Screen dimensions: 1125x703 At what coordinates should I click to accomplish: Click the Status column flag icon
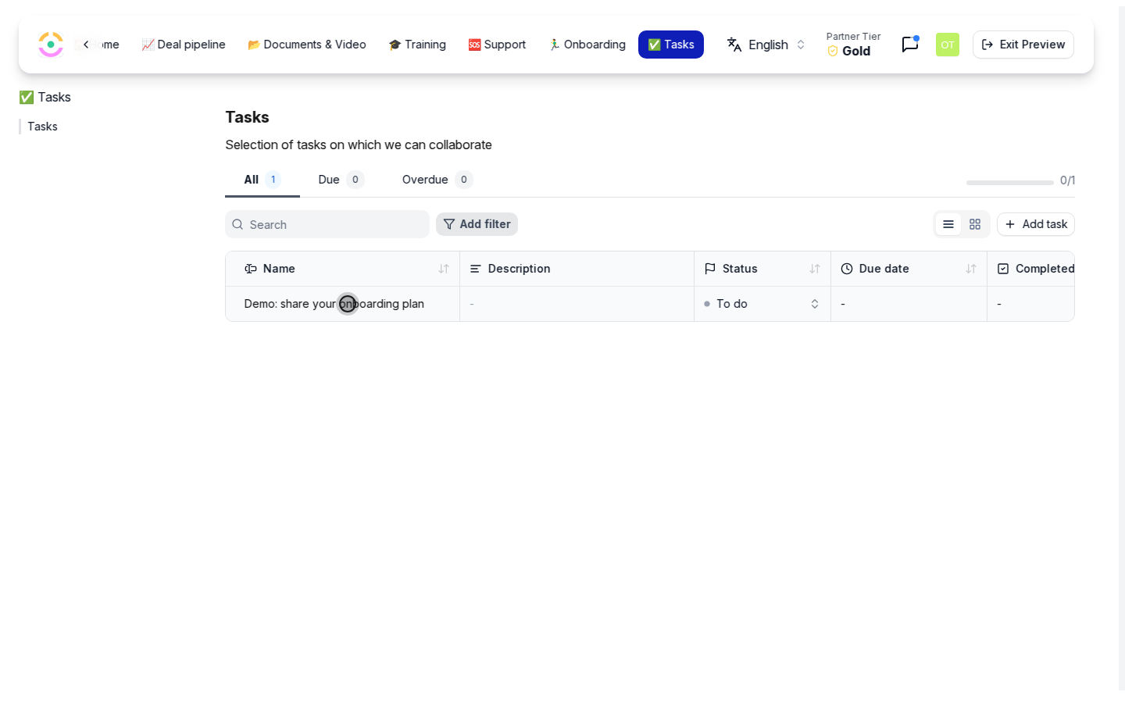tap(710, 269)
